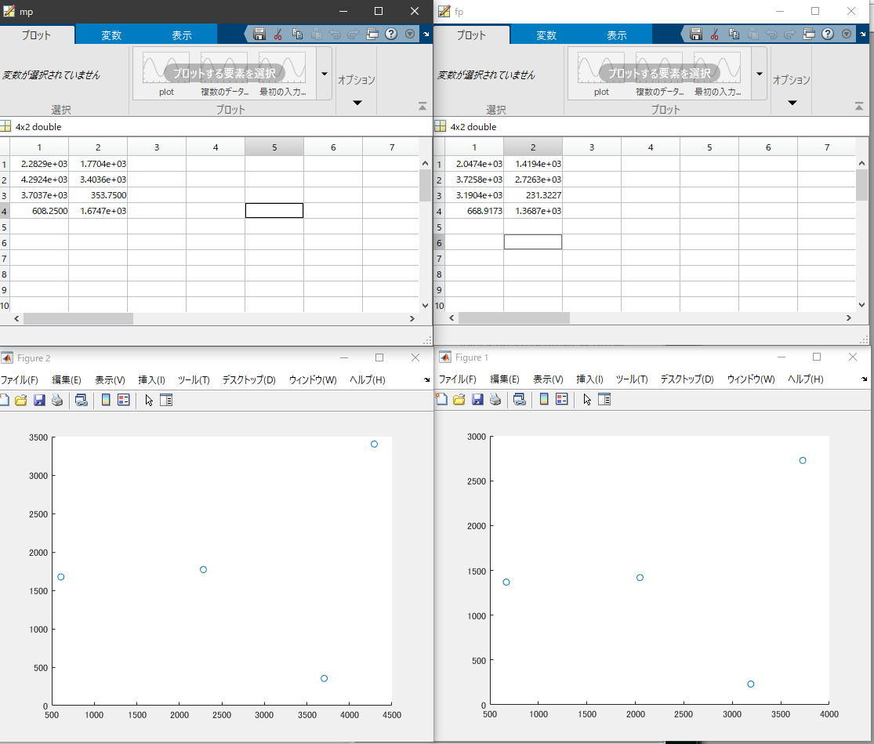Click New Figure icon in Figure 1
The width and height of the screenshot is (874, 744).
pyautogui.click(x=441, y=399)
